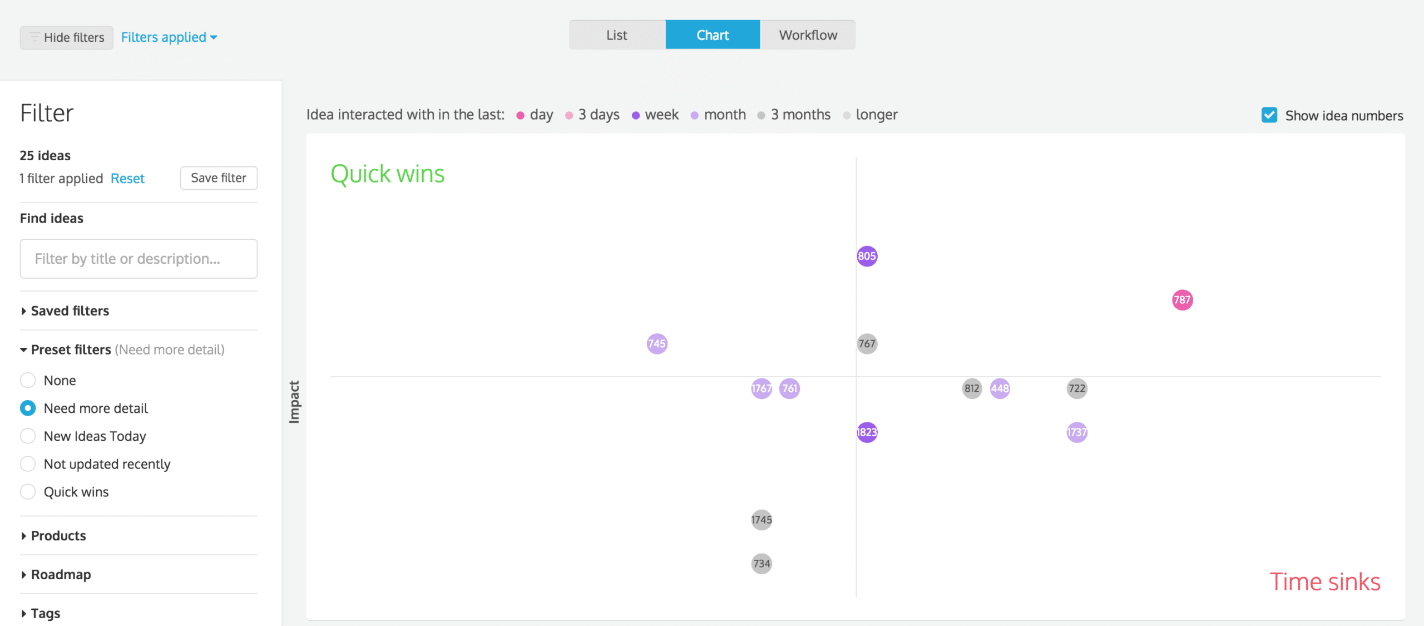This screenshot has width=1424, height=626.
Task: Expand the Products filter section
Action: (x=53, y=536)
